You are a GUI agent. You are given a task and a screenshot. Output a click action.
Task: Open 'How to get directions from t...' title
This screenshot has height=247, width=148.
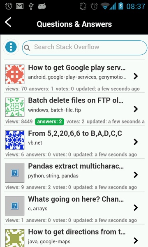coord(77,232)
